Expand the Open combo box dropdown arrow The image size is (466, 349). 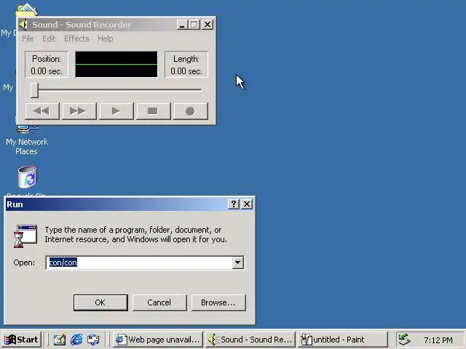(238, 262)
